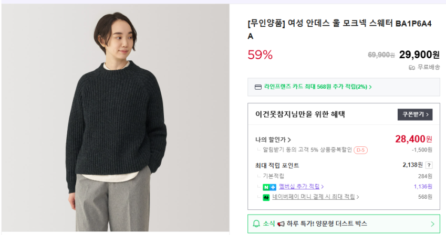Expand the 나의 할인가 details
The height and width of the screenshot is (235, 446).
click(x=273, y=140)
